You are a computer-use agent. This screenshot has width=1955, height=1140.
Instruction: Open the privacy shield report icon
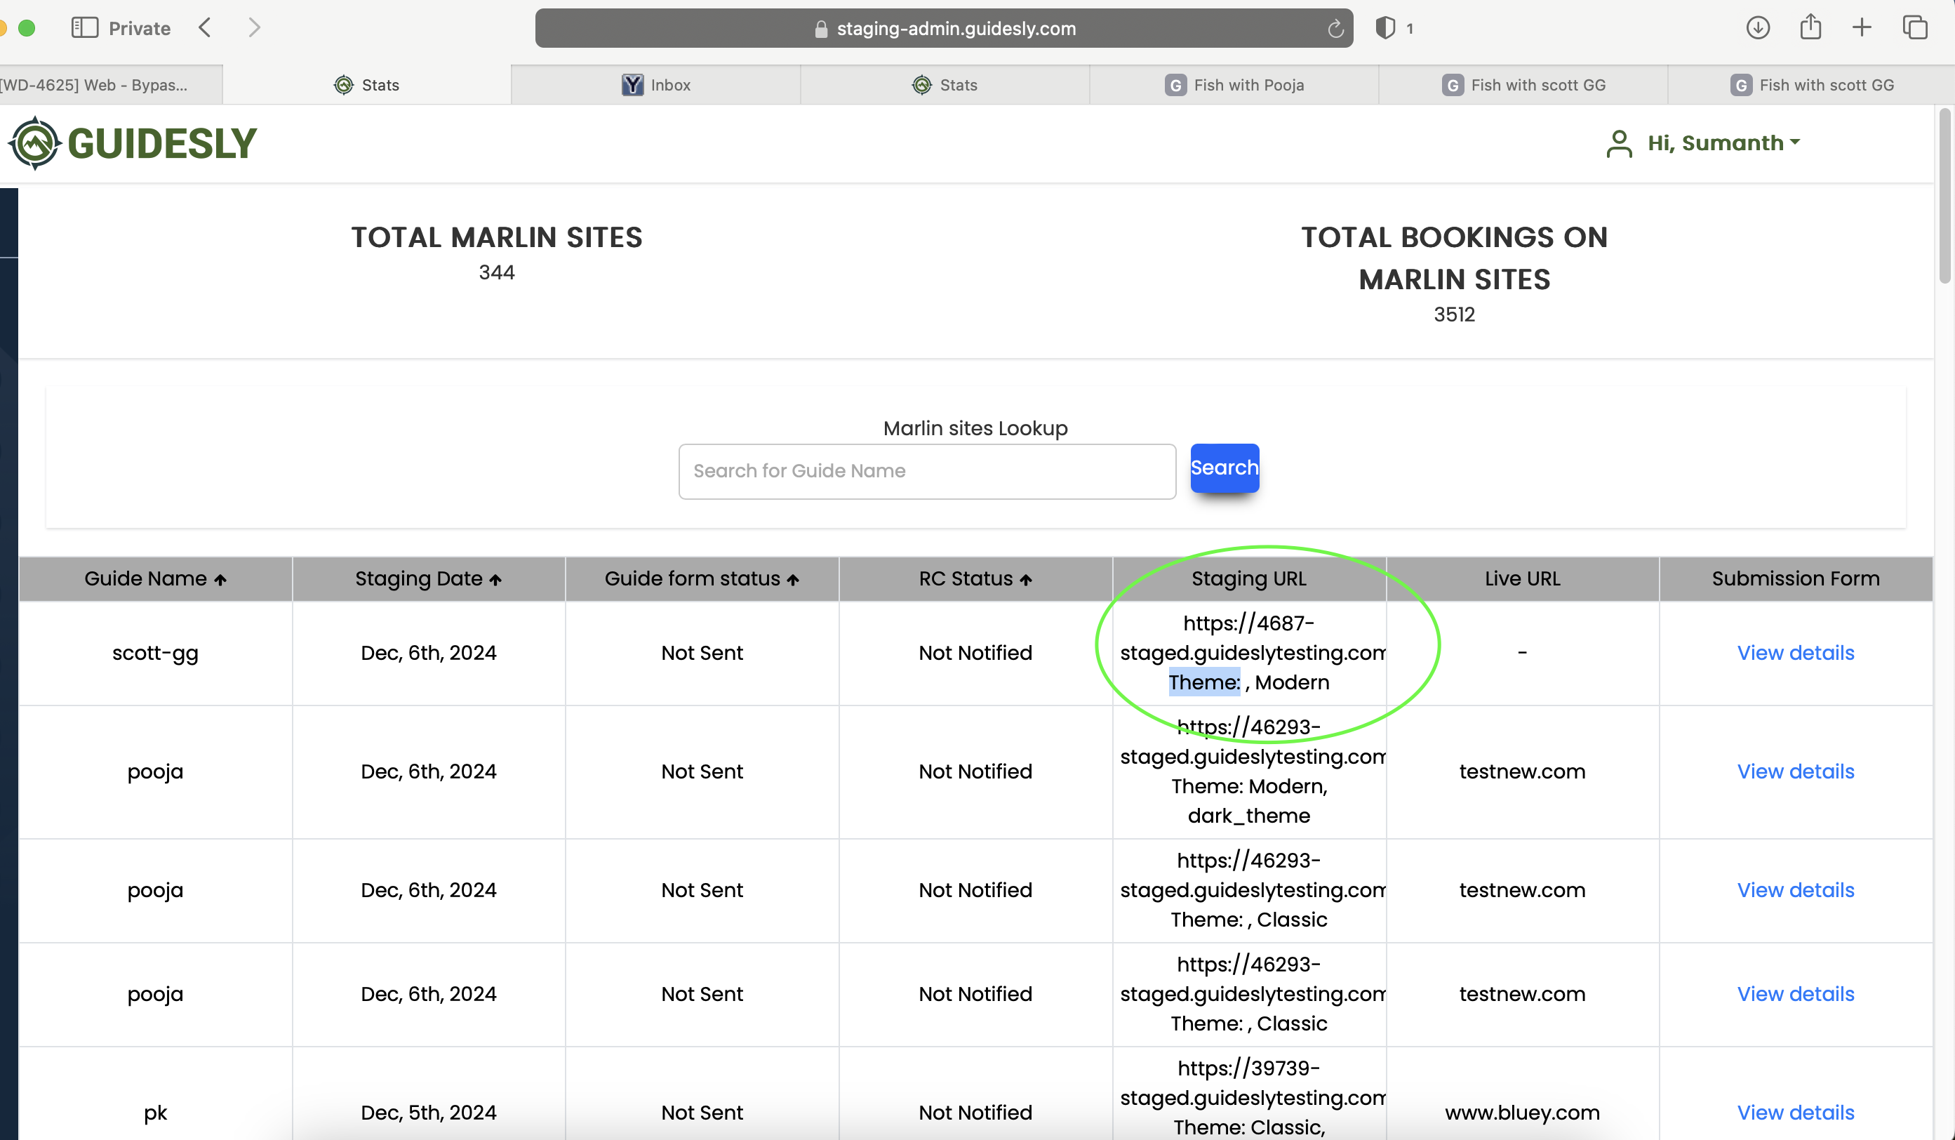click(1384, 28)
